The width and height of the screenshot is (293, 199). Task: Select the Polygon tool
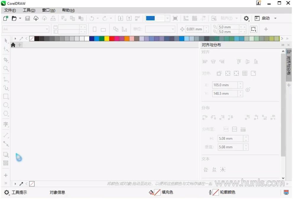(6, 114)
